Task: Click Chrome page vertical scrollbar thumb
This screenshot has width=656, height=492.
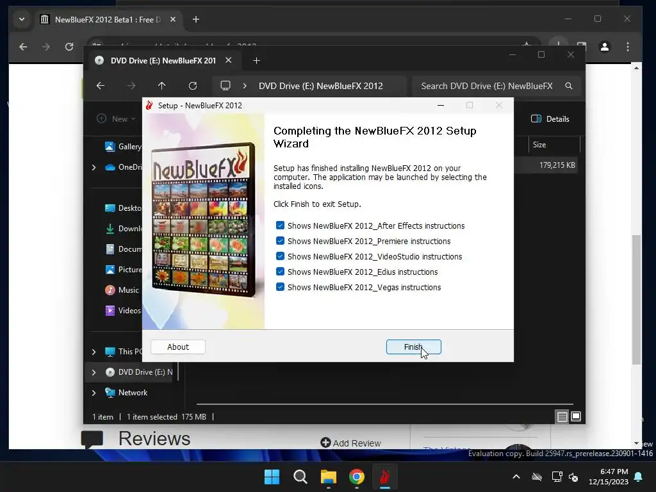Action: 636,299
